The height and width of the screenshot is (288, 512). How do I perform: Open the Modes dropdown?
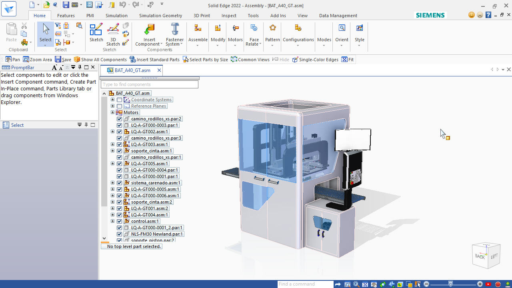coord(324,45)
